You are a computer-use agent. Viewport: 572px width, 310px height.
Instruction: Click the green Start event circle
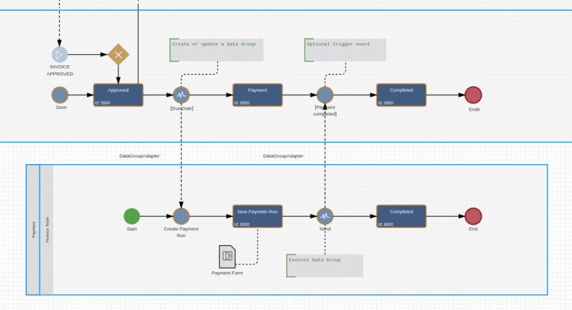click(x=132, y=216)
